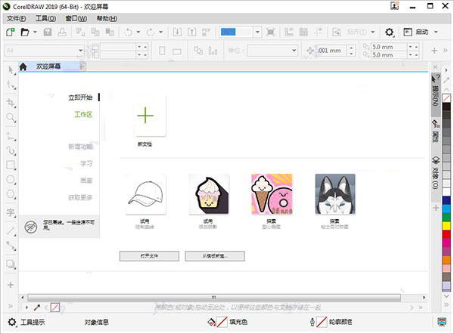The width and height of the screenshot is (454, 334).
Task: Select the Text tool (字)
Action: [x=11, y=212]
